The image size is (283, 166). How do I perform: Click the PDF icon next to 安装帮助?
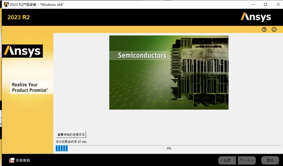[x=12, y=161]
